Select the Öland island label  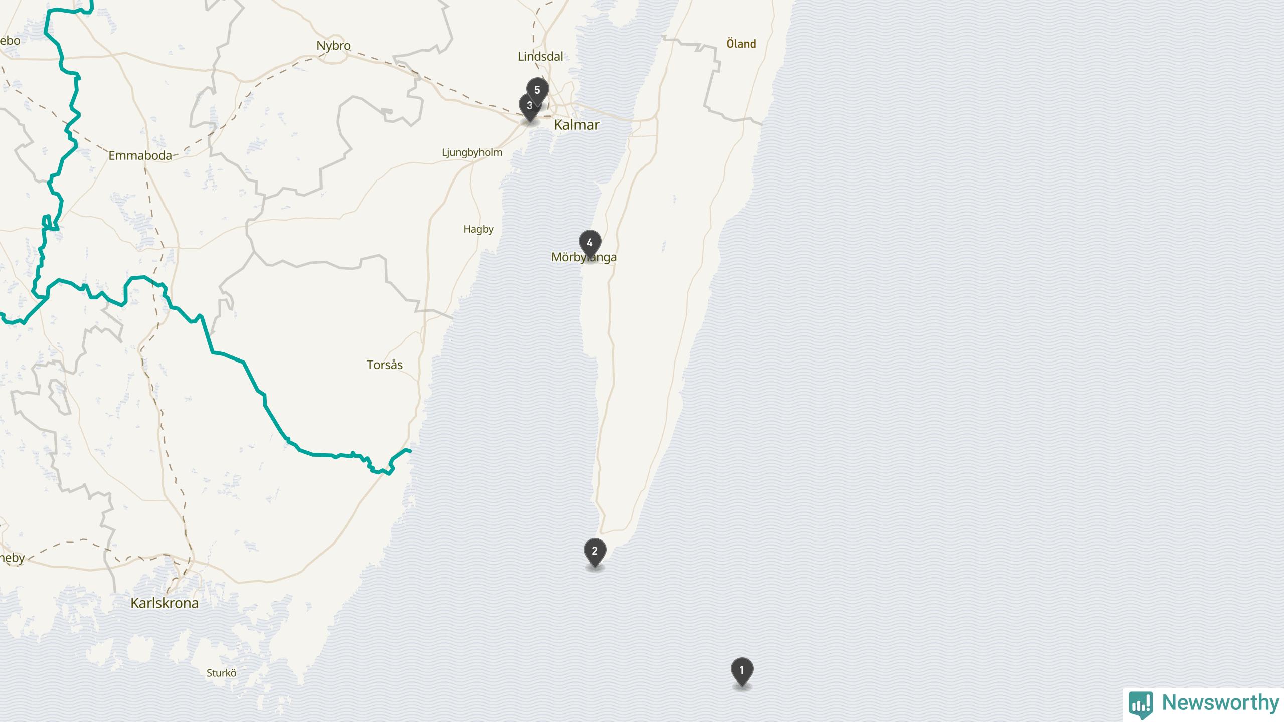[x=741, y=44]
